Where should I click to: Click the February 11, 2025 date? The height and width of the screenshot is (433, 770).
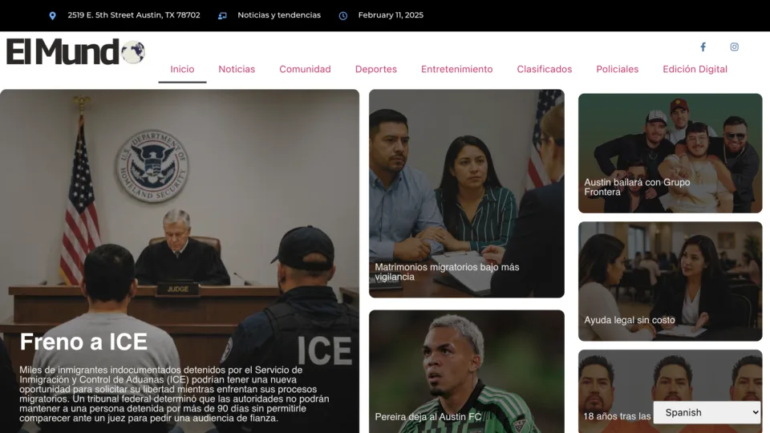[x=391, y=15]
